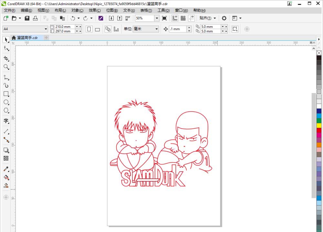The image size is (323, 232).
Task: Toggle treat-as-filled bounding box button
Action: click(x=234, y=29)
